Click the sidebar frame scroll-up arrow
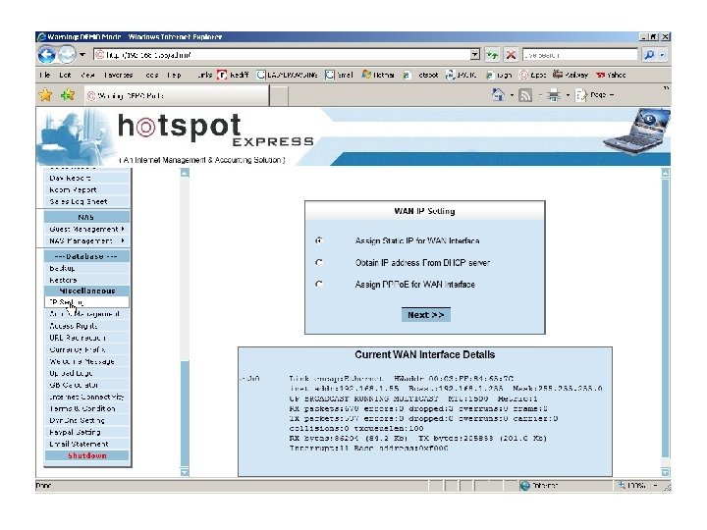Image resolution: width=707 pixels, height=530 pixels. (x=185, y=173)
